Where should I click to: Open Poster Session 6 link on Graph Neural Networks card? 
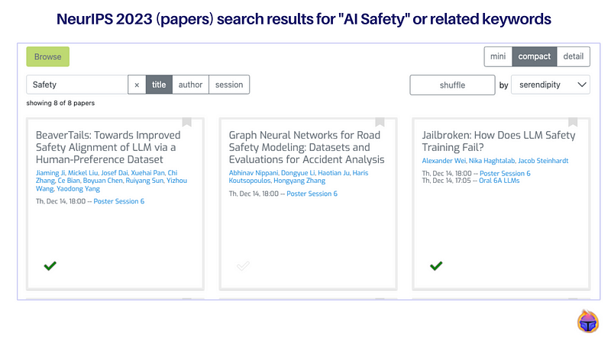[312, 194]
